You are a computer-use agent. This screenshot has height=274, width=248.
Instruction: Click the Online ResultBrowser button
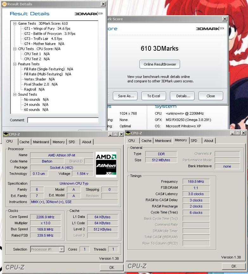click(x=160, y=64)
